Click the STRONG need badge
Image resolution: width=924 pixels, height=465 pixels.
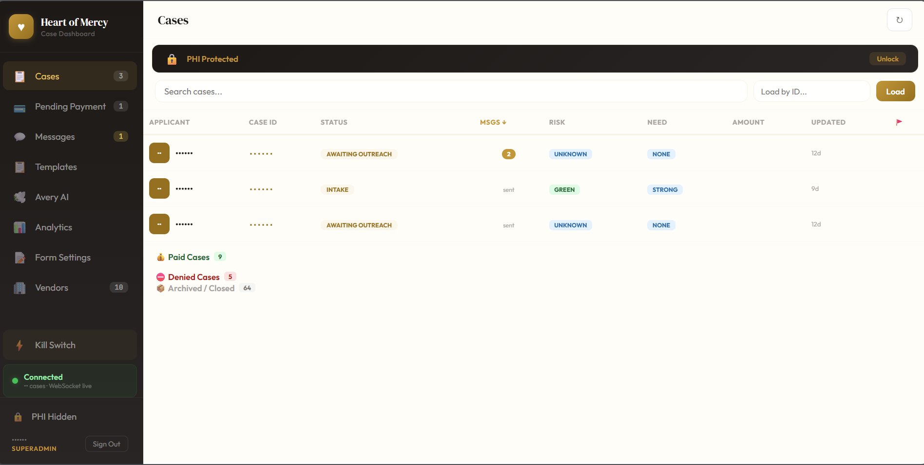click(x=665, y=190)
